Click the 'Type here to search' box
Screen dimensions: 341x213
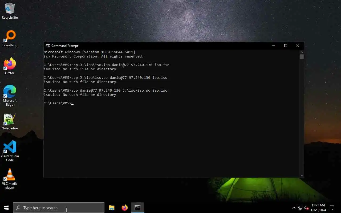click(59, 208)
